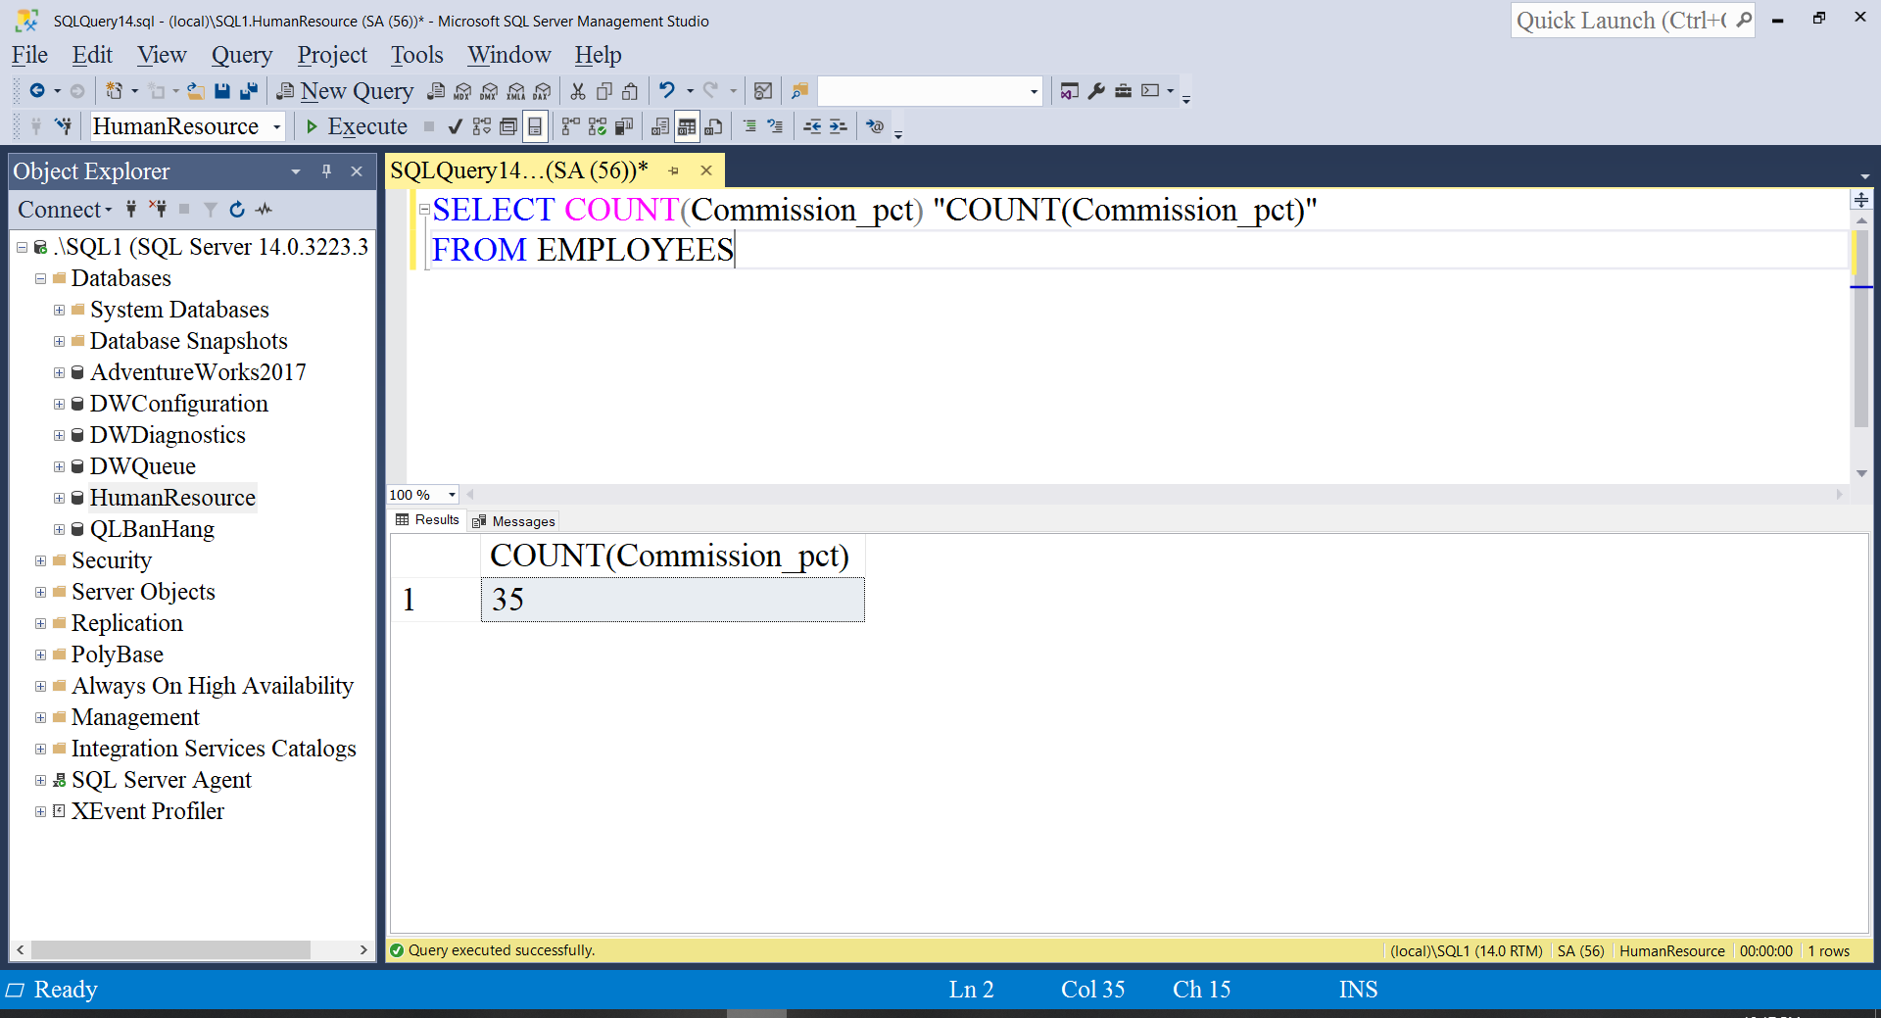The height and width of the screenshot is (1018, 1881).
Task: Click the Quick Launch search field
Action: 1632,21
